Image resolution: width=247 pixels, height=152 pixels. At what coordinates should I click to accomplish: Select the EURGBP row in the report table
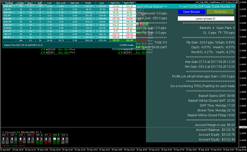[x=69, y=19]
